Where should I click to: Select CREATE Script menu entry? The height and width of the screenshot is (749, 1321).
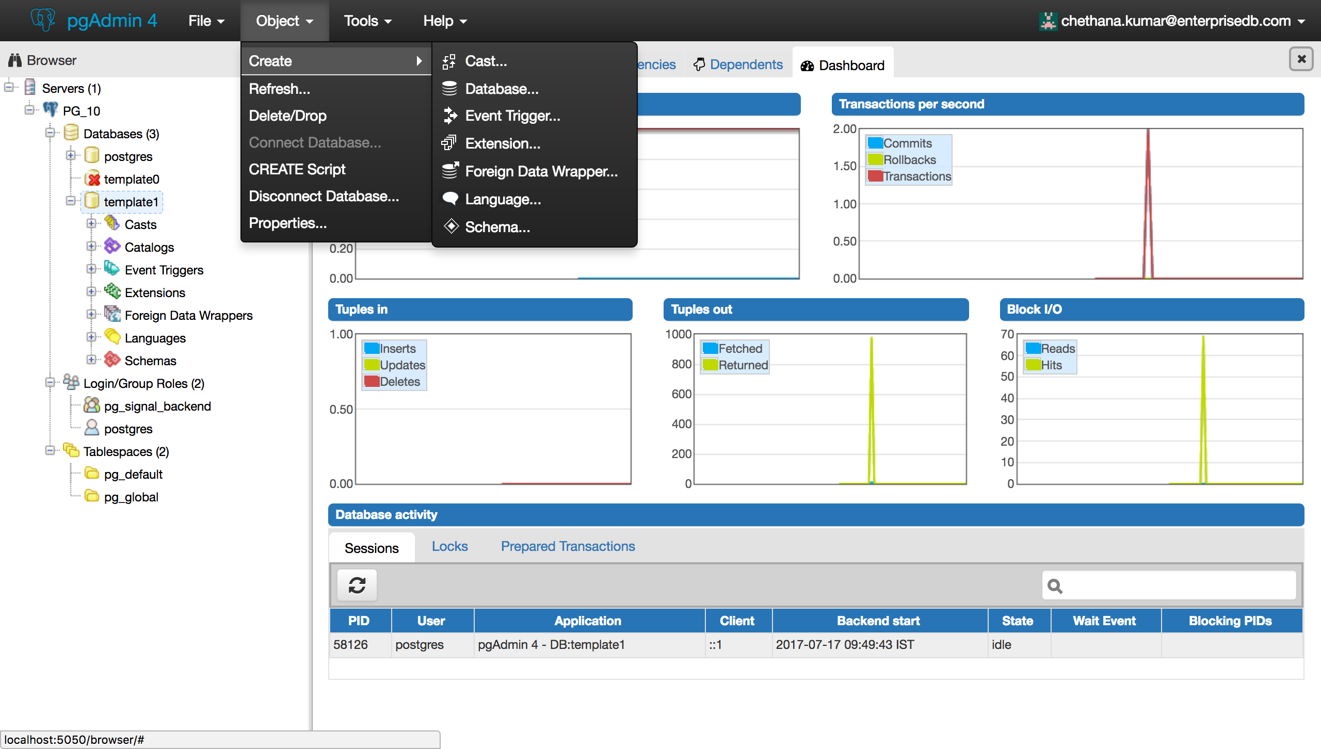(x=297, y=169)
